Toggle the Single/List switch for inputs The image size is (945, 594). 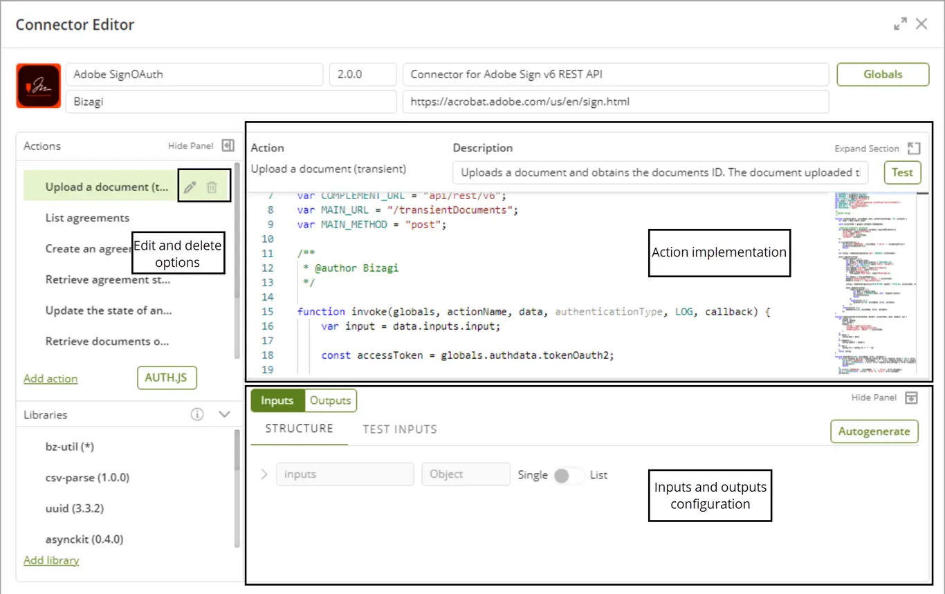click(569, 475)
